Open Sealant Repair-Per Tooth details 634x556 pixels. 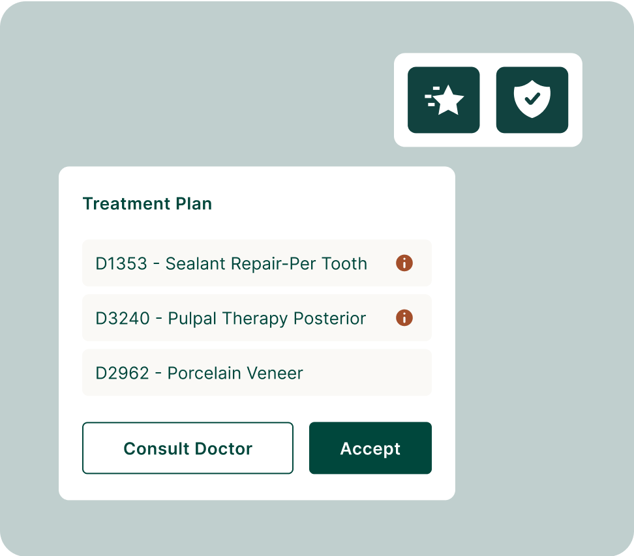(404, 263)
